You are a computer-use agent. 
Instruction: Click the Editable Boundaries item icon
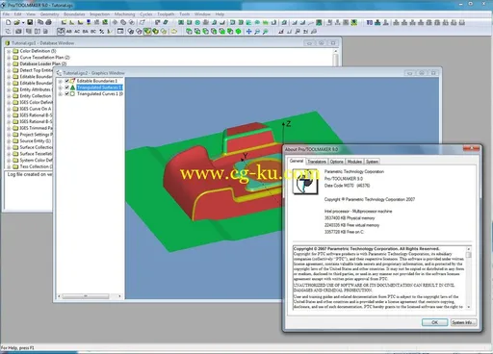[x=72, y=81]
